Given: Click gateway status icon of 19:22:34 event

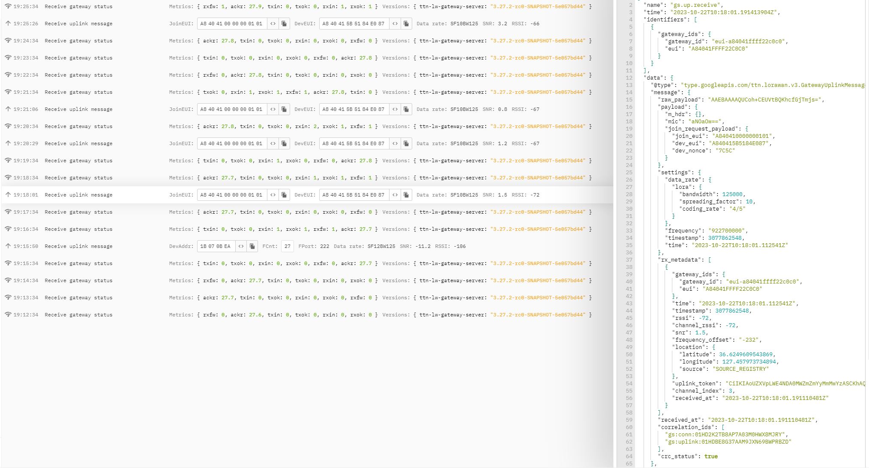Looking at the screenshot, I should click(x=8, y=75).
